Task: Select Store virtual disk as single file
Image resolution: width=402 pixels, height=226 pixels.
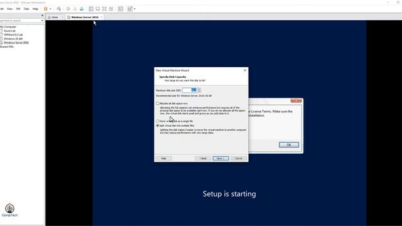Action: point(158,121)
